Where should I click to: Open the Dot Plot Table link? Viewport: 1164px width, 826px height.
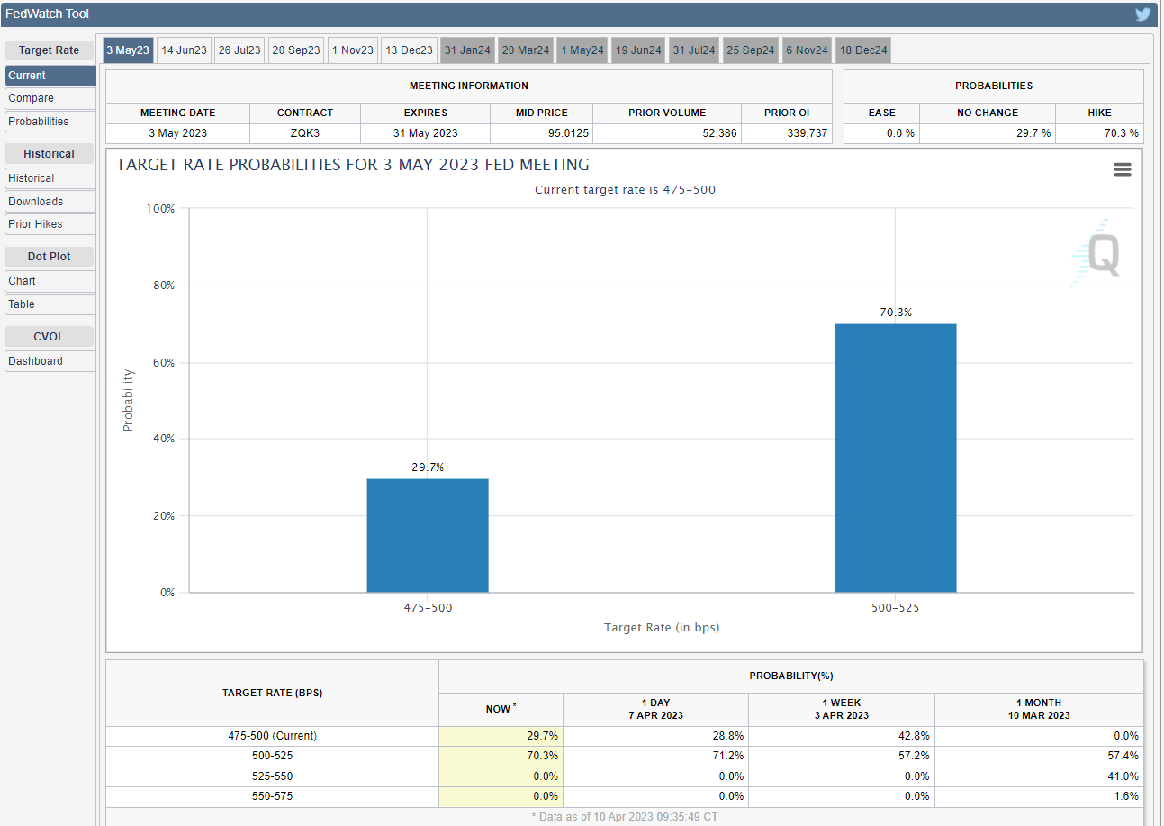tap(50, 304)
